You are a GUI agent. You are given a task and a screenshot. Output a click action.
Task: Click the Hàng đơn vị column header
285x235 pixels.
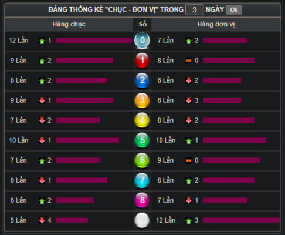(216, 24)
